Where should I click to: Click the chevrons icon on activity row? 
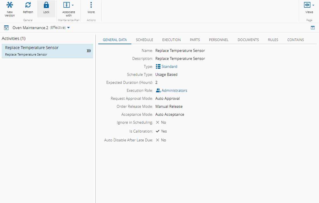click(x=89, y=51)
